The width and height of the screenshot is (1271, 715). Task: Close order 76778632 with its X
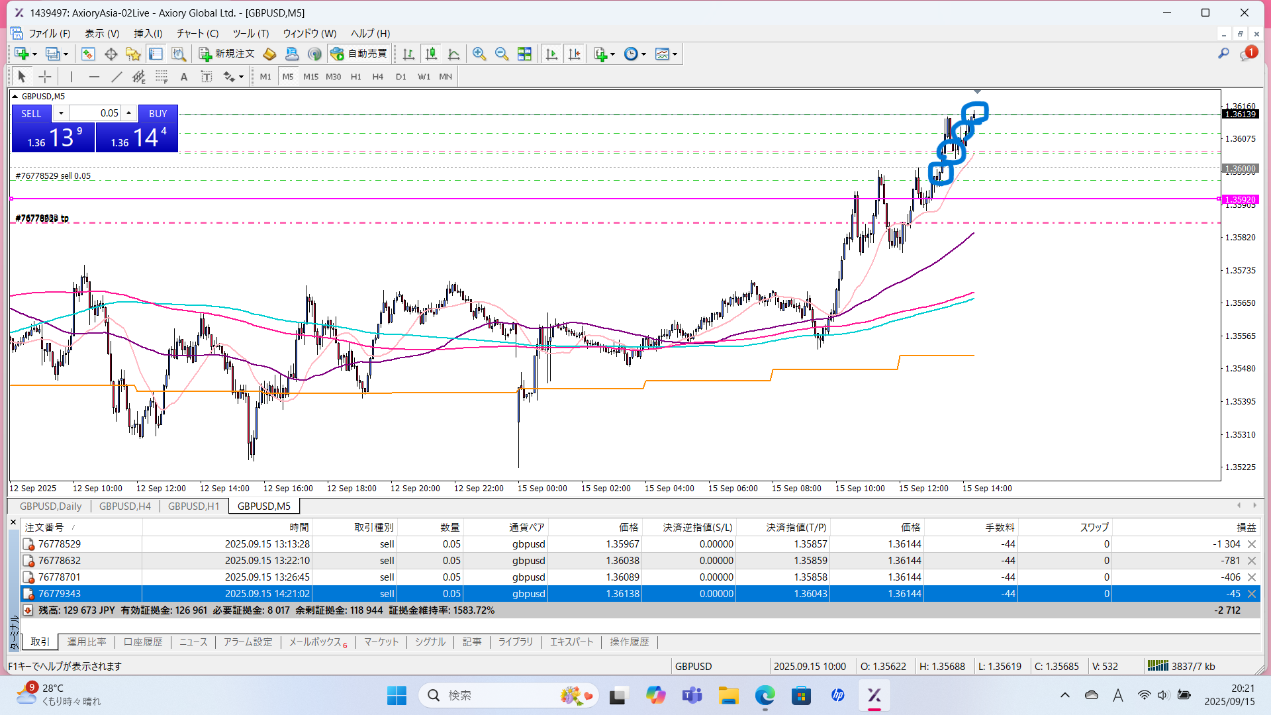click(x=1251, y=561)
